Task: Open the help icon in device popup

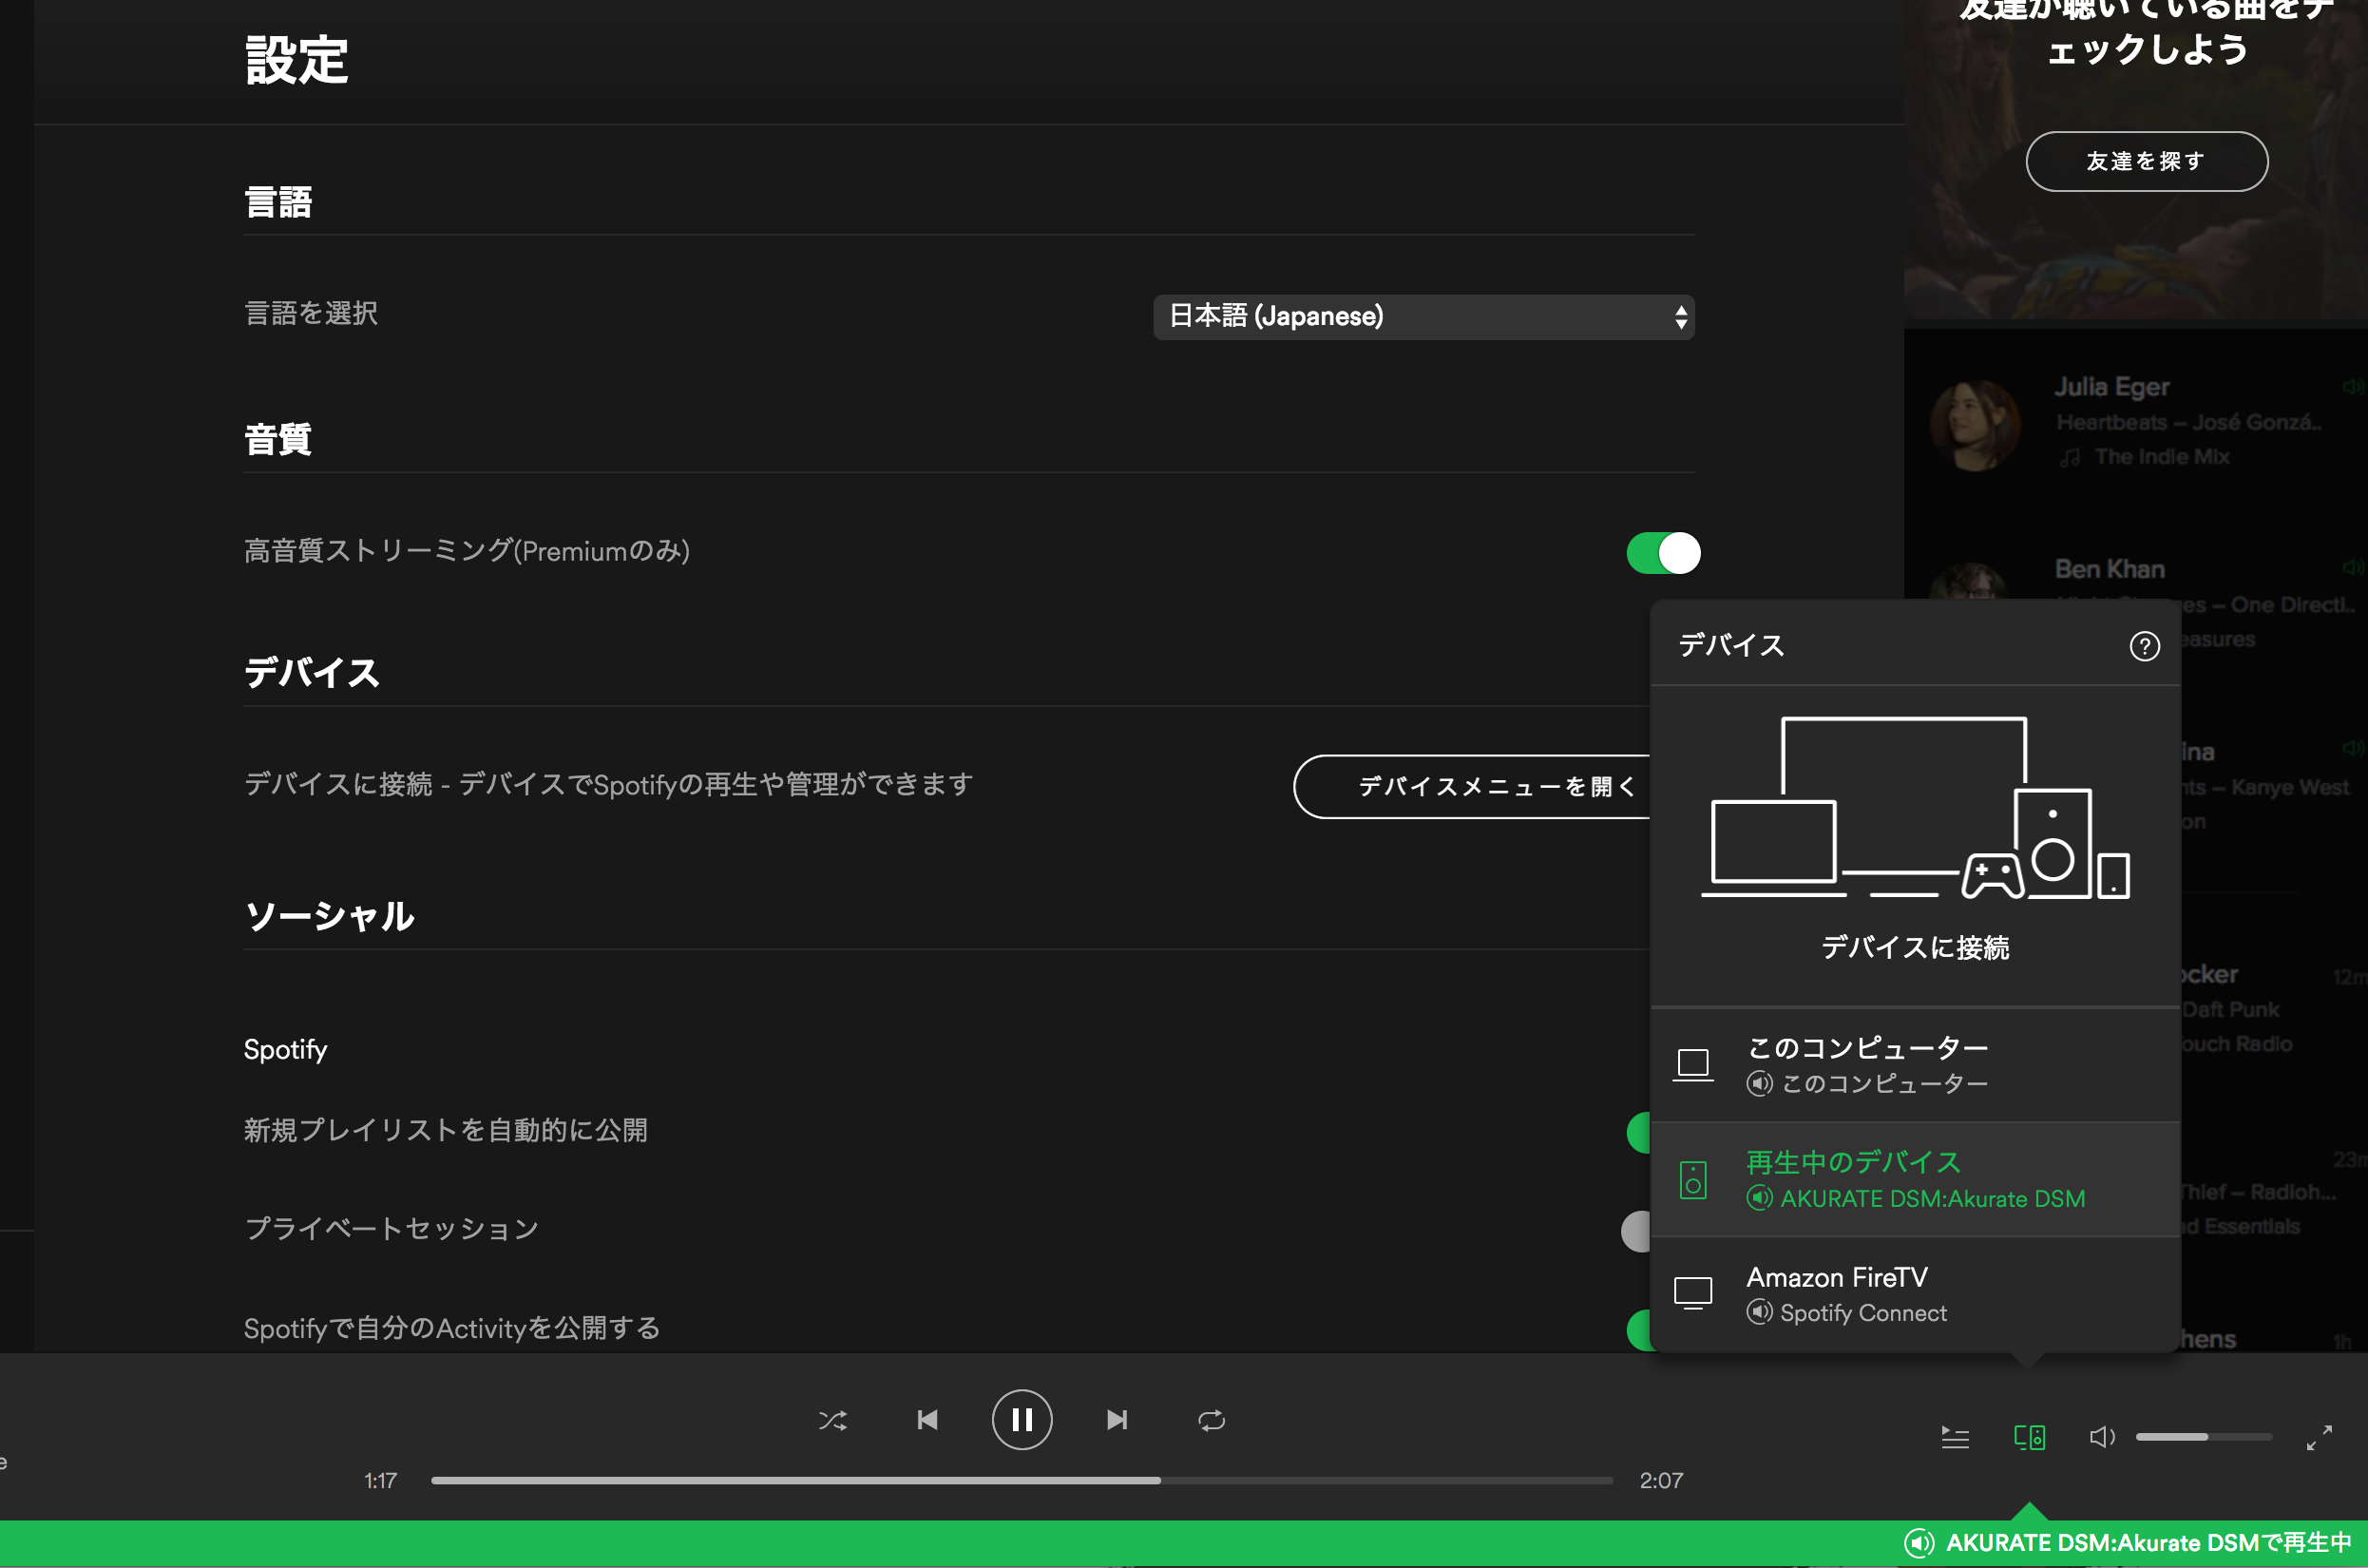Action: [2144, 646]
